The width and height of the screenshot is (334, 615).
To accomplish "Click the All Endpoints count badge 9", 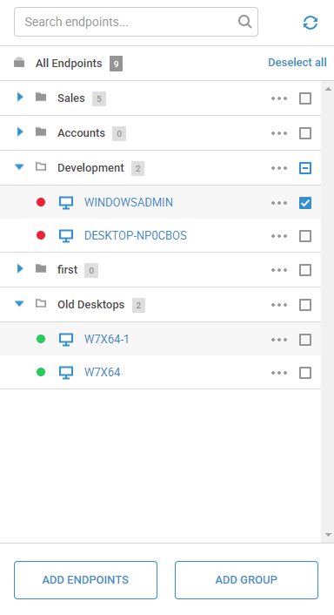I will [x=116, y=64].
